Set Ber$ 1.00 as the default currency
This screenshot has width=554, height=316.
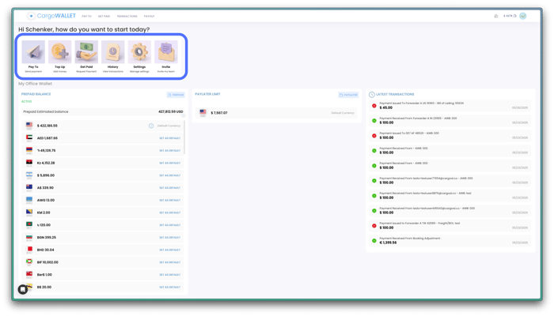[170, 275]
